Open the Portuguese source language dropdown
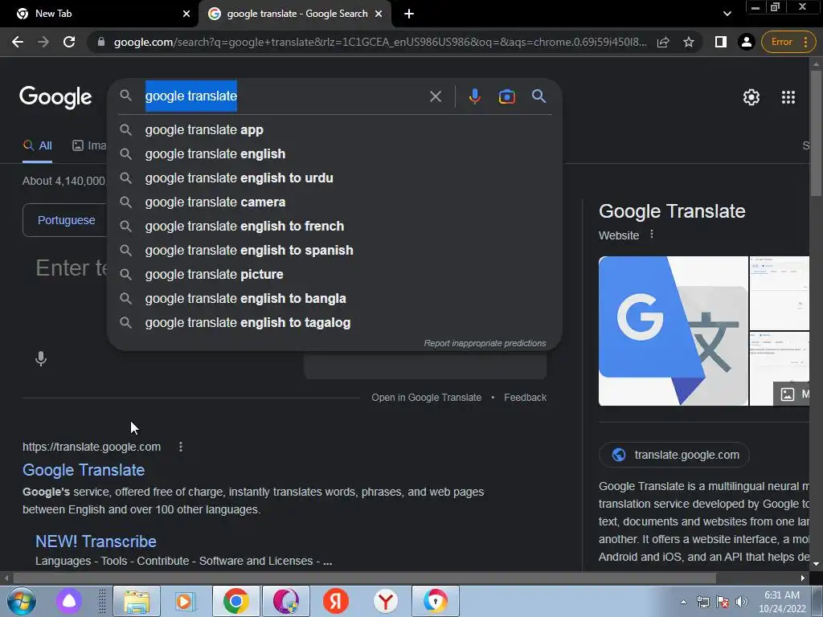Screen dimensions: 823x617 pos(66,220)
